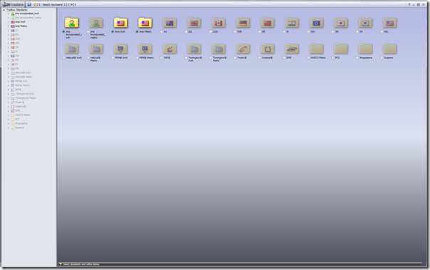Open the HASCO Metric folder icon
Image resolution: width=430 pixels, height=270 pixels.
317,49
